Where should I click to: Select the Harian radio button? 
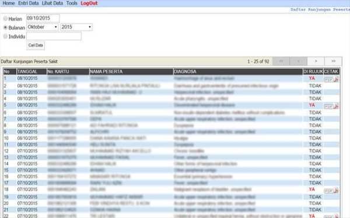click(x=5, y=19)
